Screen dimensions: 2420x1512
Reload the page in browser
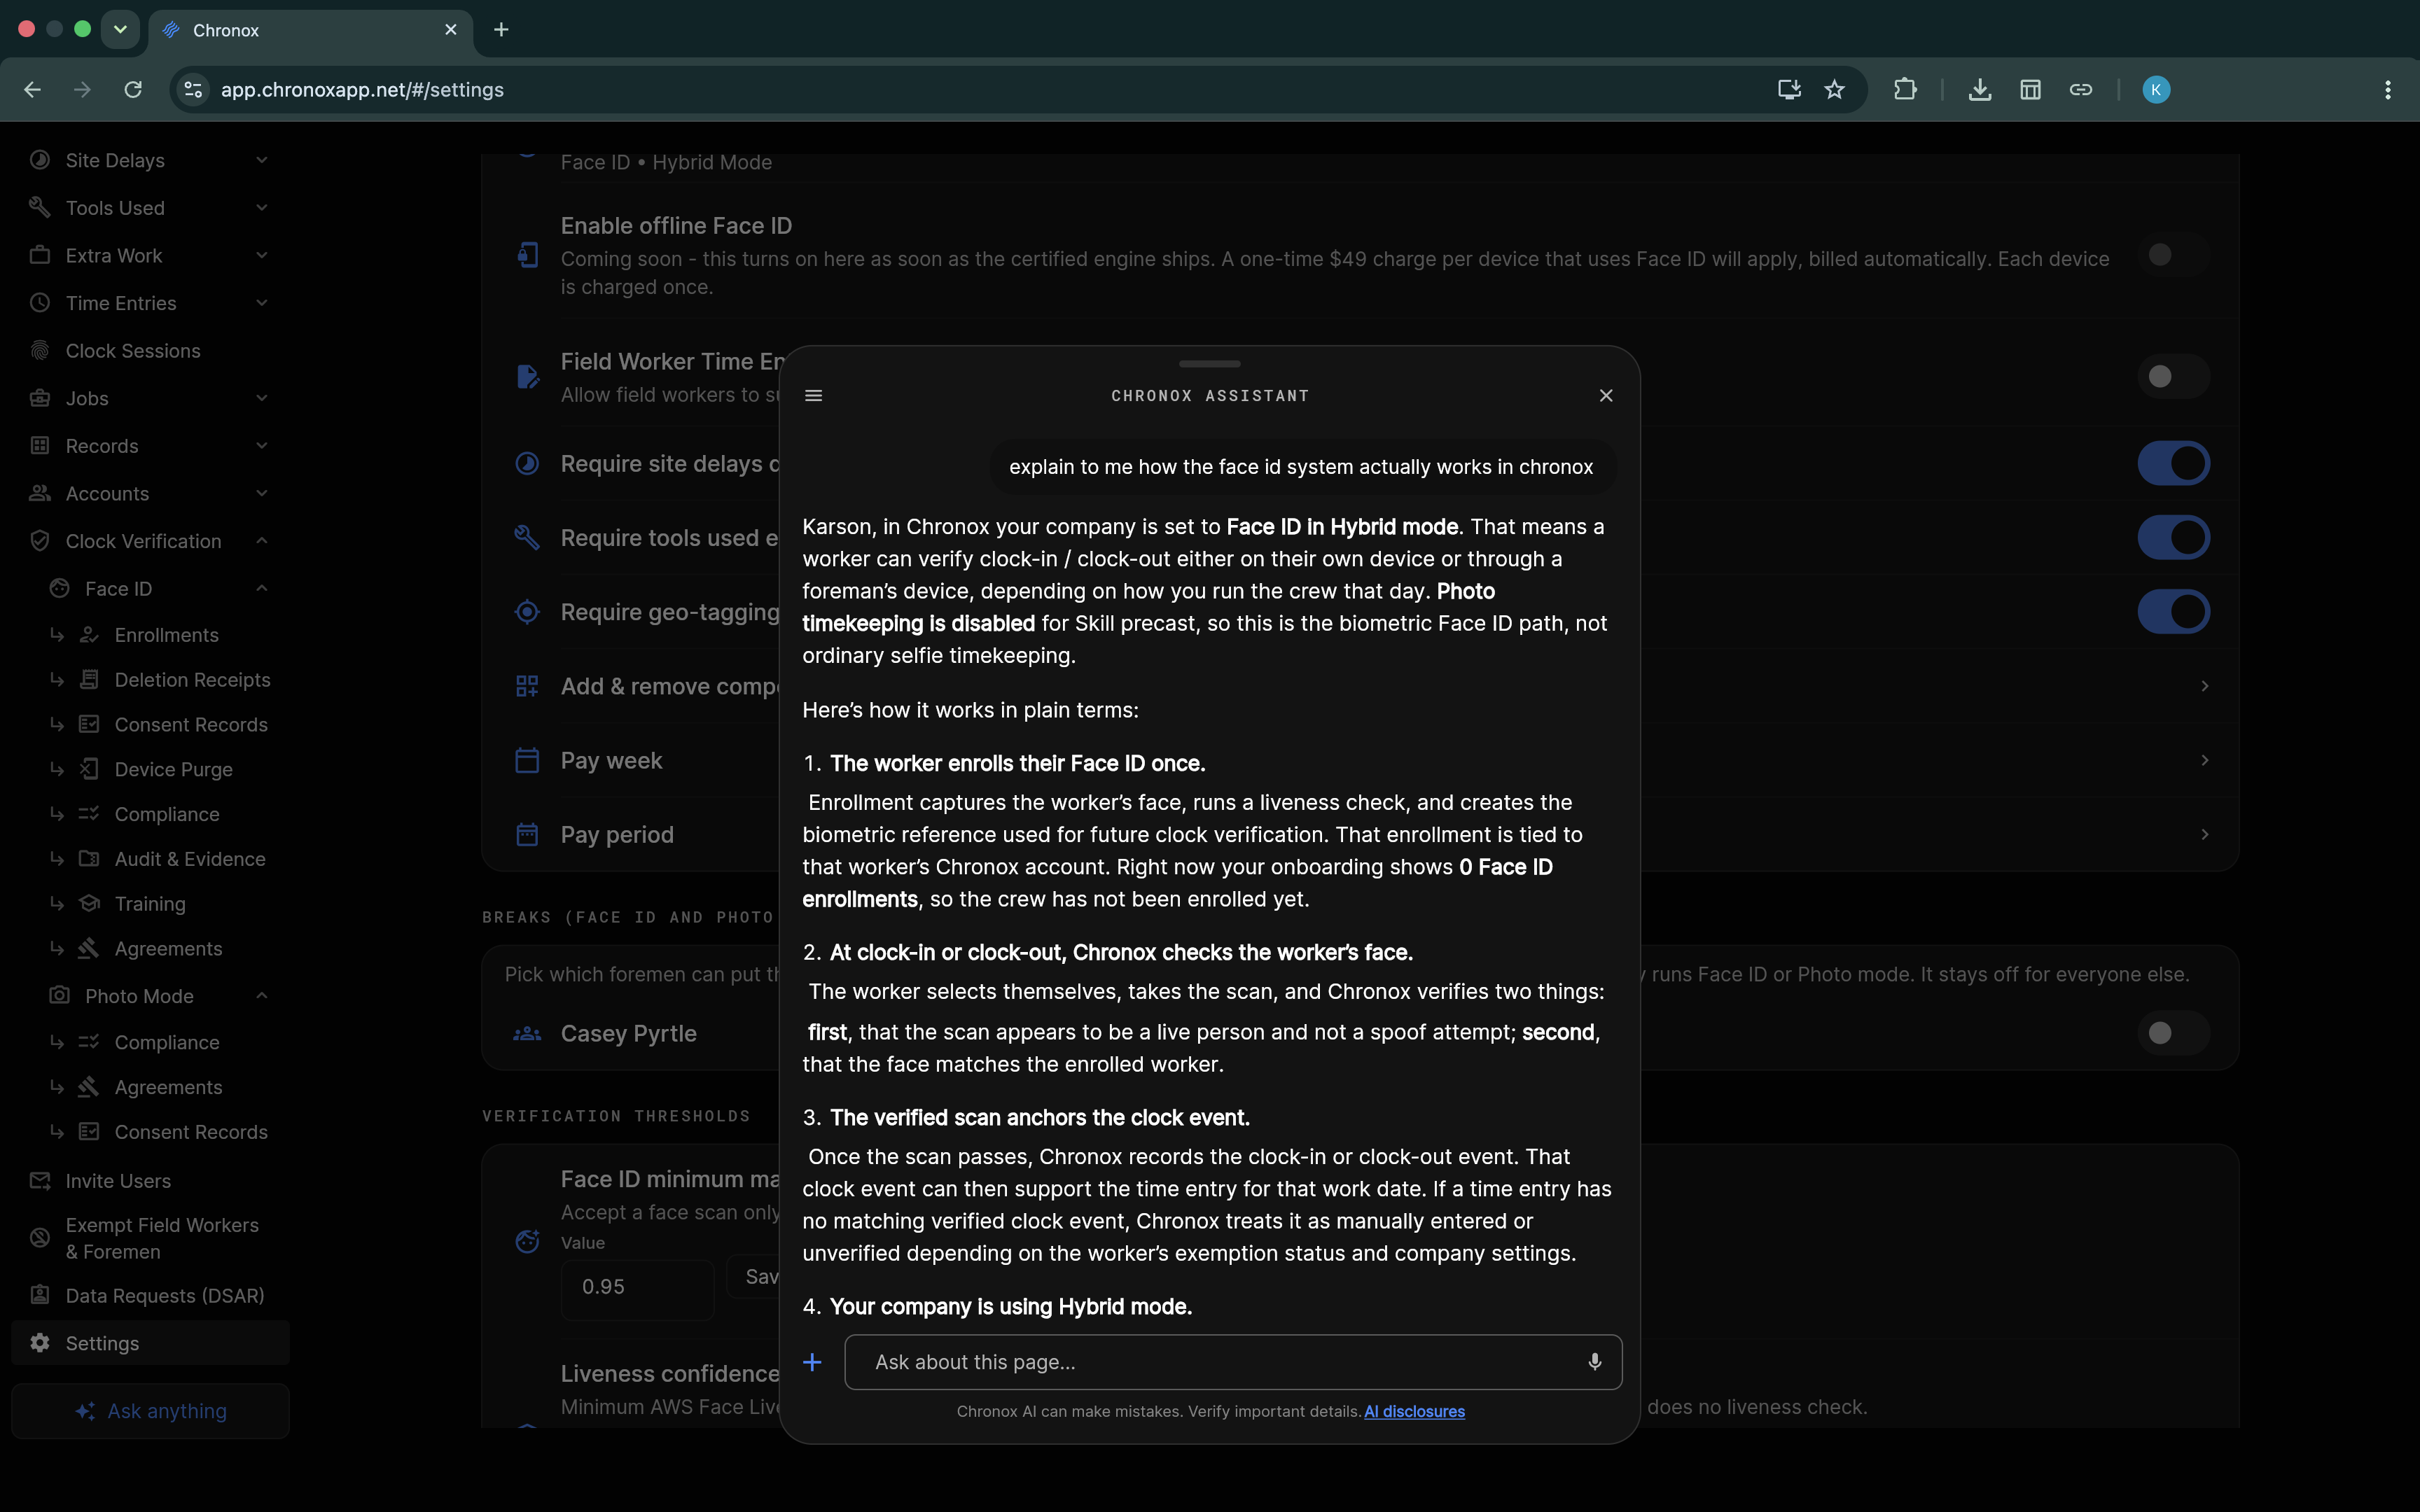(x=133, y=90)
